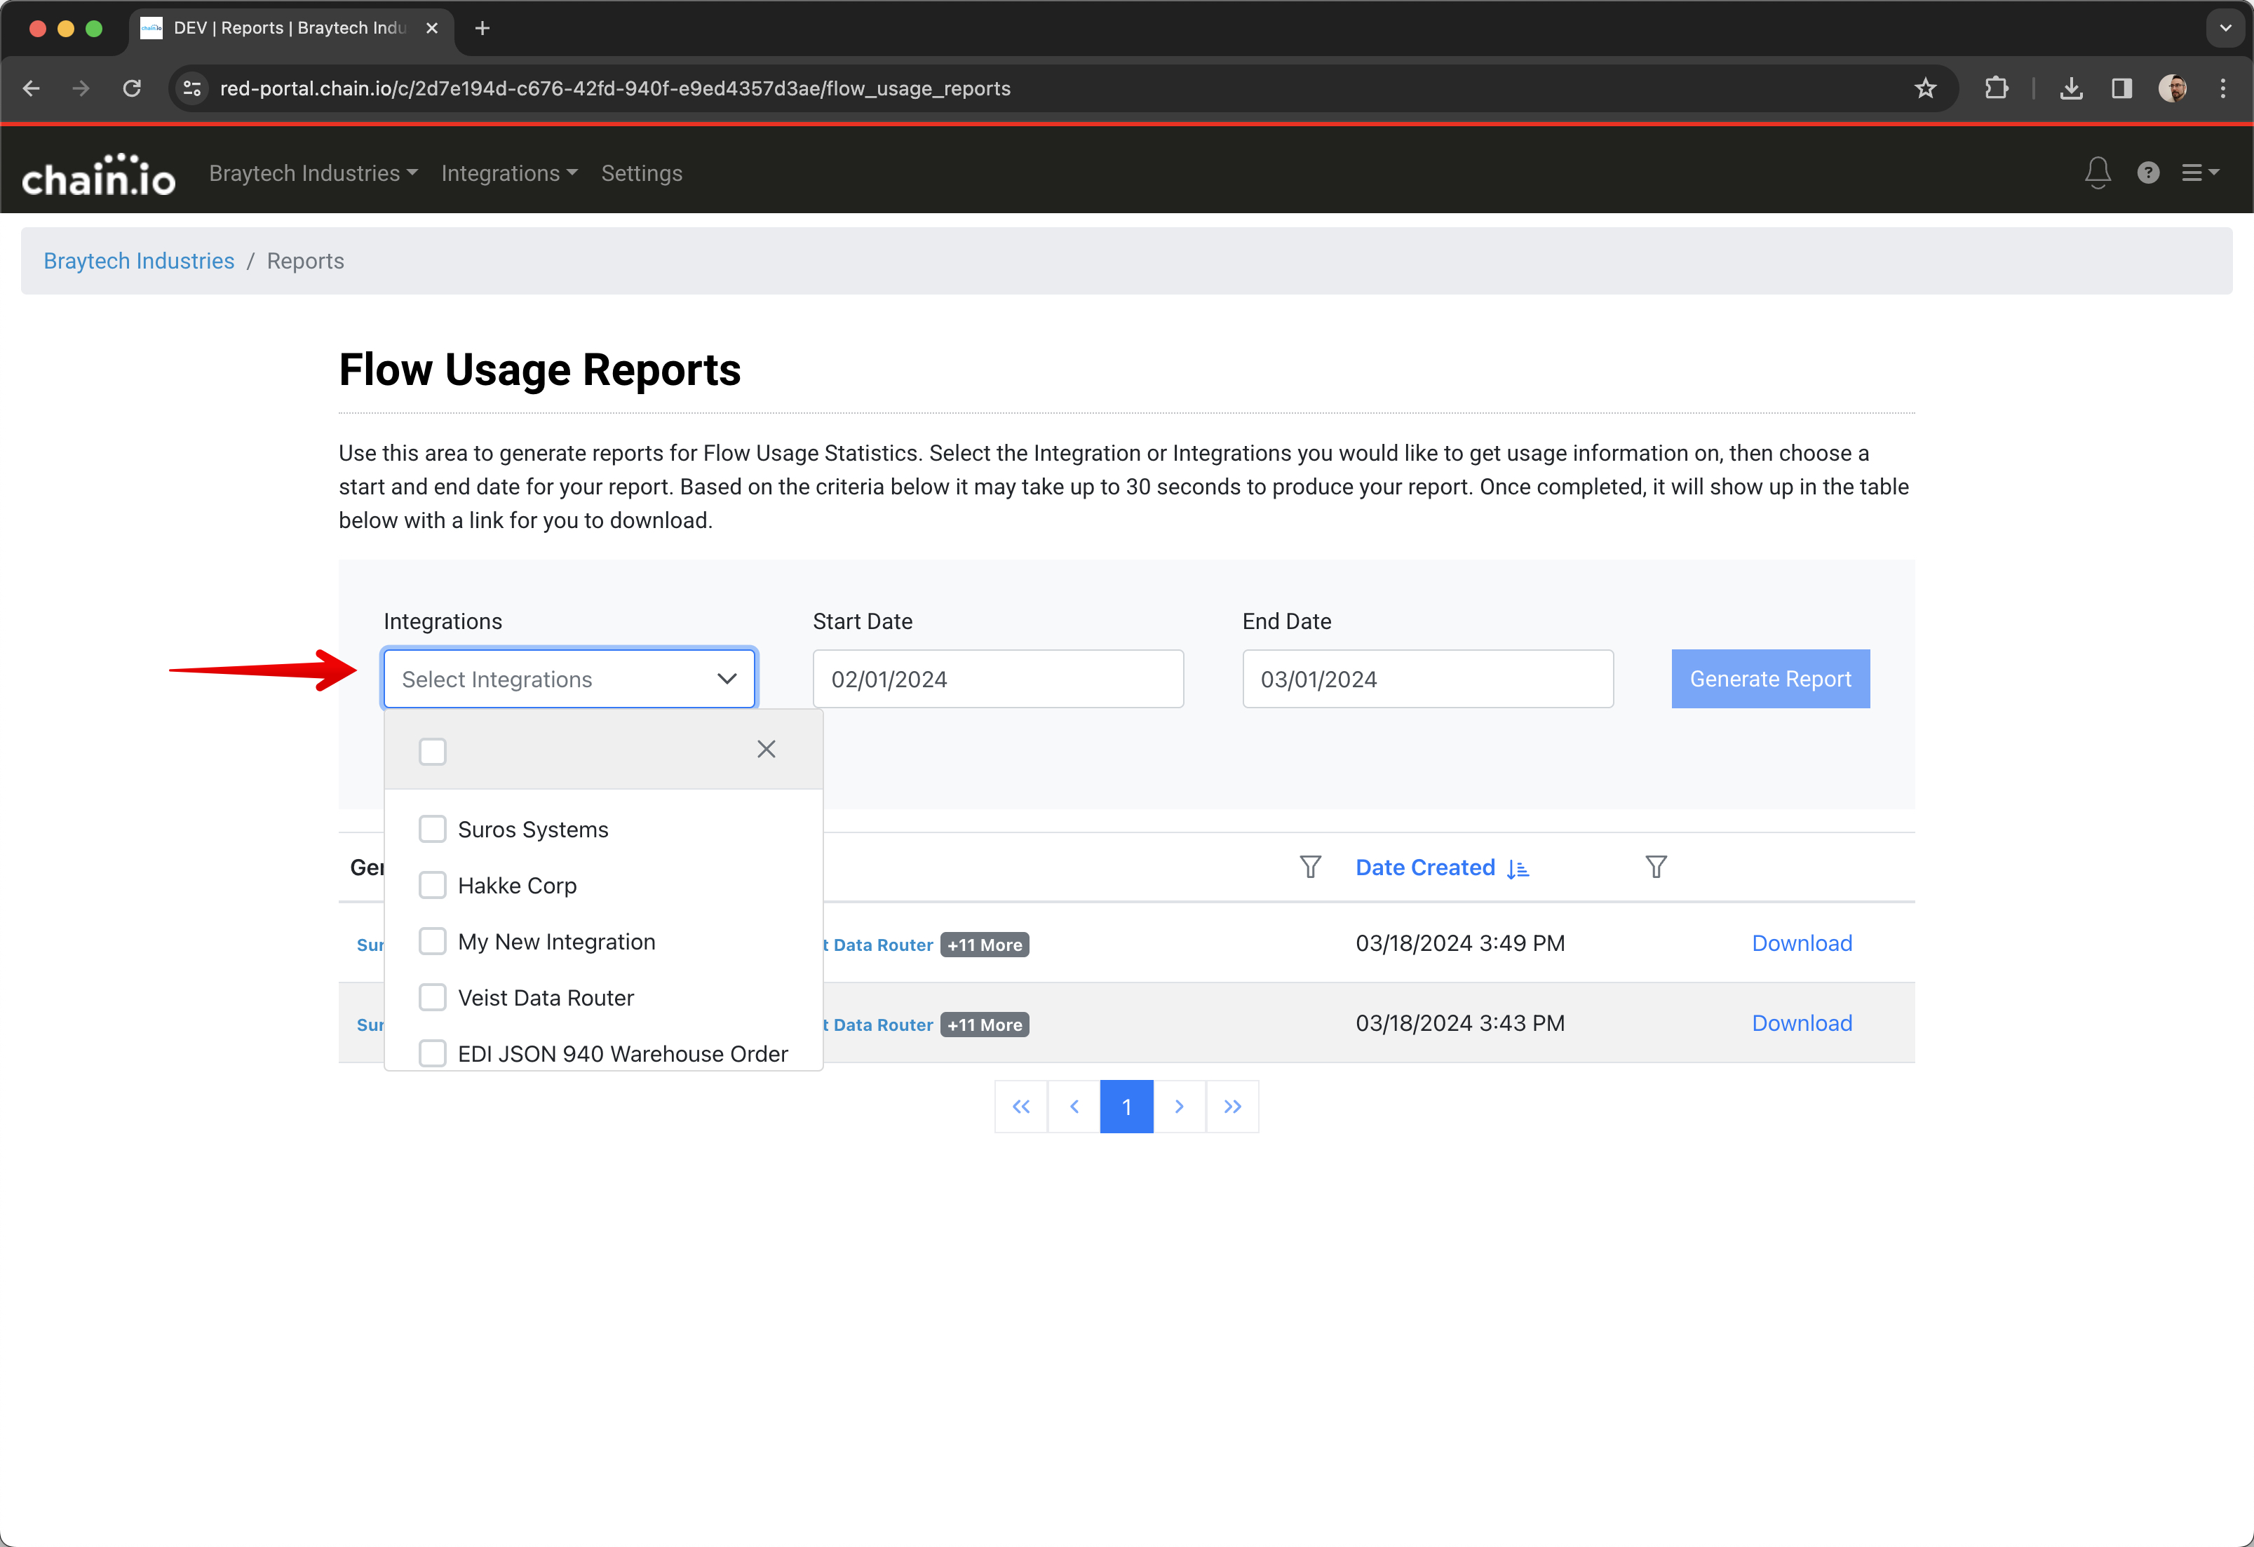Expand the Braytech Industries nav dropdown
Viewport: 2254px width, 1547px height.
(x=313, y=173)
